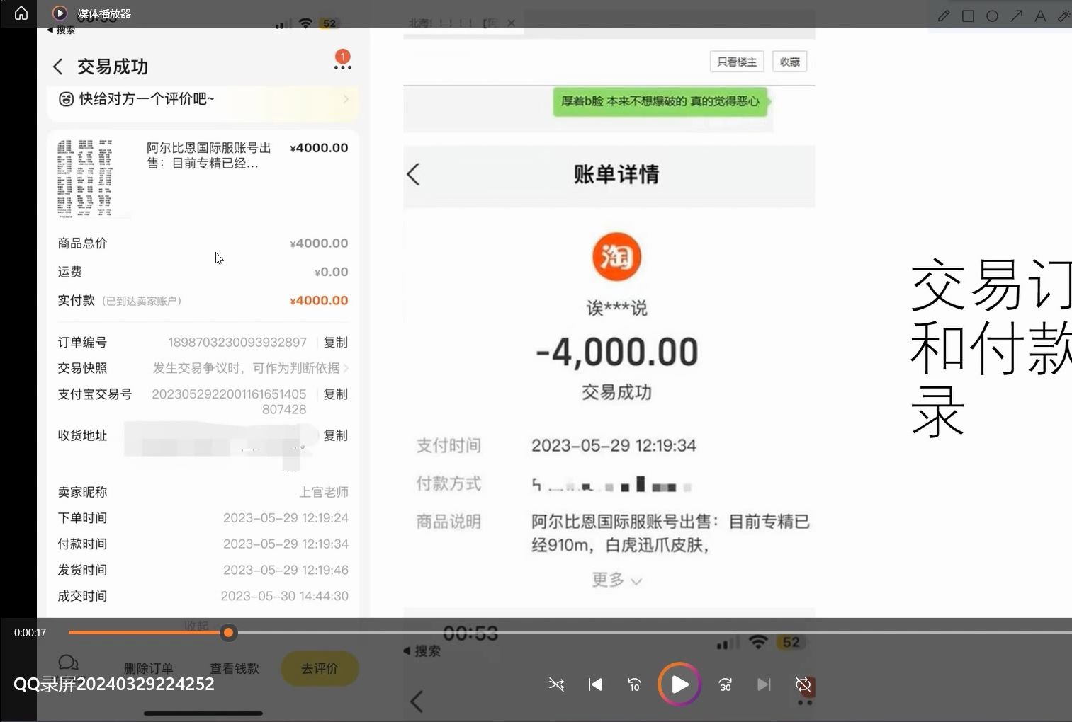
Task: Click 下单时间 value 2023-05-29 12:19:24
Action: pos(286,518)
